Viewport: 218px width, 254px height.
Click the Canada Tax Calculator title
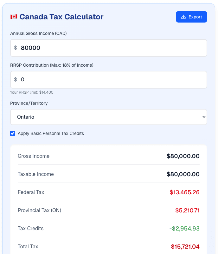(x=62, y=17)
